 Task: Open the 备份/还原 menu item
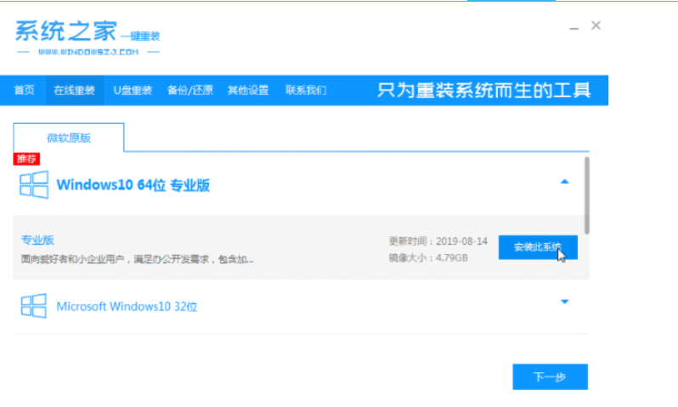tap(190, 90)
